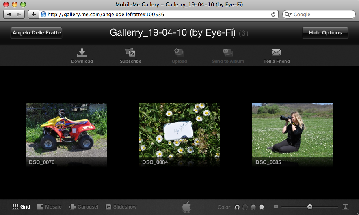Click the Gallerry_19-04-10 album title
This screenshot has height=215, width=359.
click(173, 32)
